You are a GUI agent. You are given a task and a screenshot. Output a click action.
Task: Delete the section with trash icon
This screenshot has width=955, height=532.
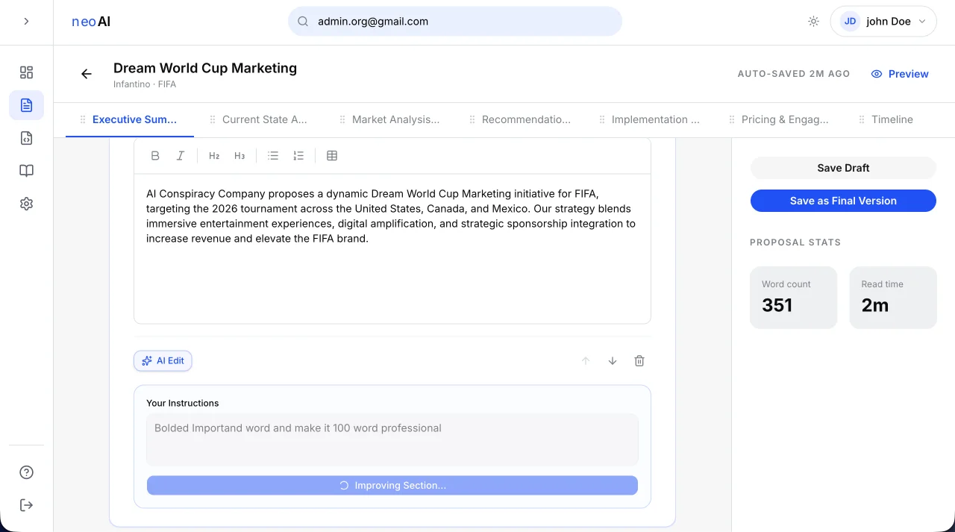639,361
